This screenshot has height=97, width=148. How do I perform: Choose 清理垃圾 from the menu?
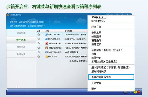coord(96,44)
